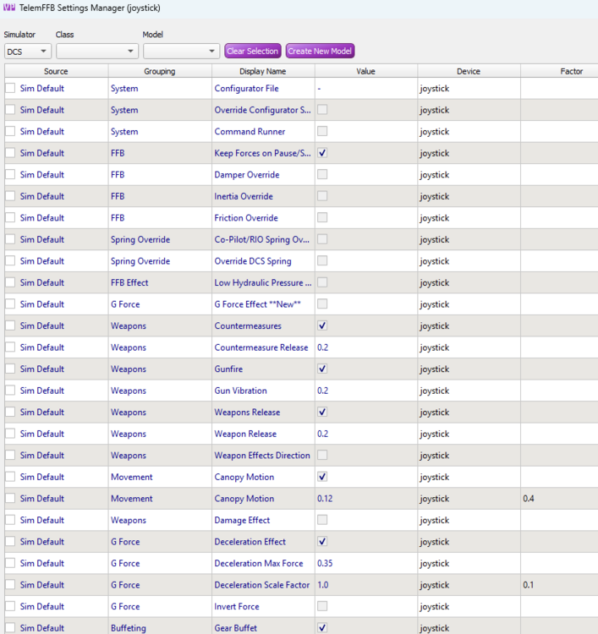Click the Source column header

click(56, 72)
